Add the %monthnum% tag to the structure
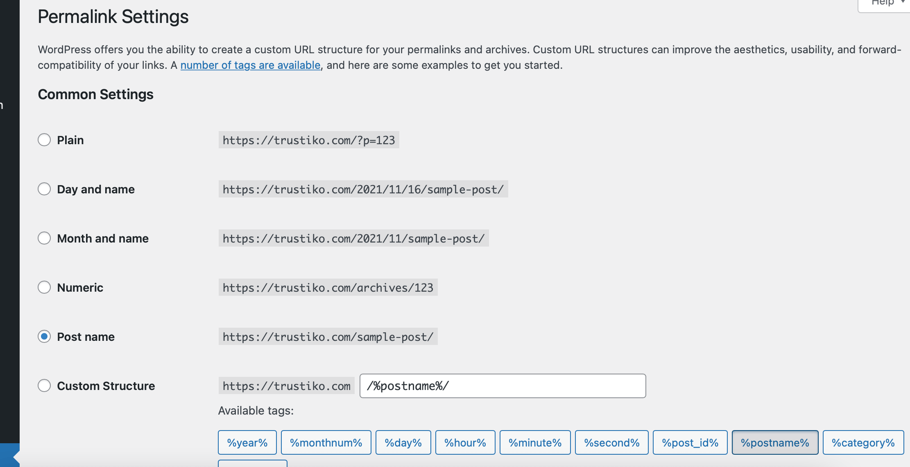Screen dimensions: 910x467 click(326, 442)
